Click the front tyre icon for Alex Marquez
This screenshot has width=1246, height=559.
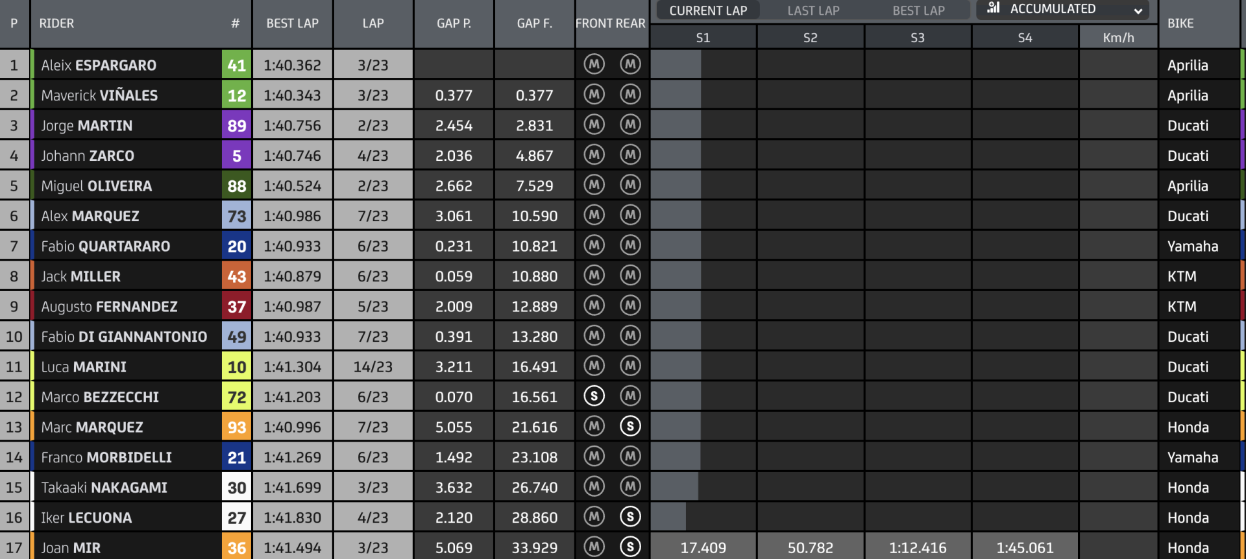tap(594, 215)
